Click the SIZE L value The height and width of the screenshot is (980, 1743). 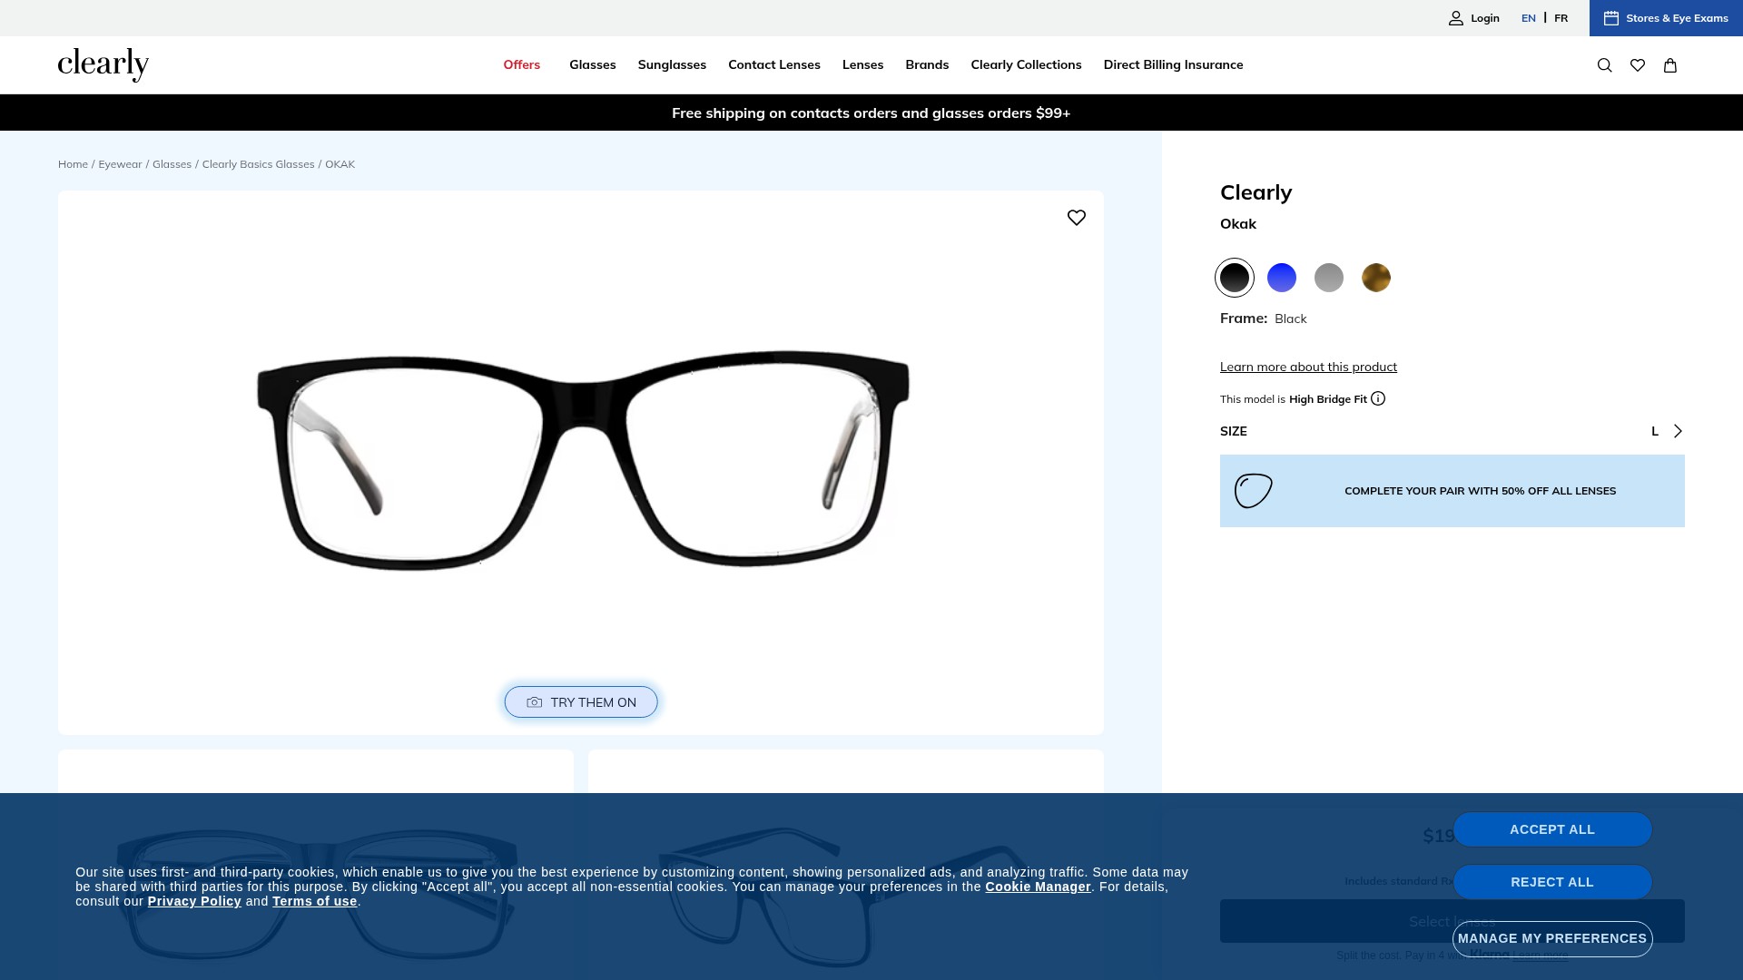[x=1655, y=431]
